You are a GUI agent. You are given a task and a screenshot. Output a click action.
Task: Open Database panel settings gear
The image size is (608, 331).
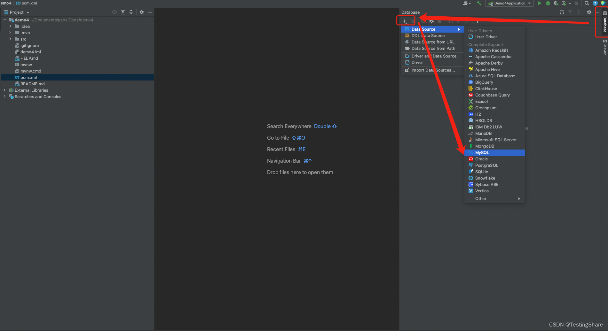pos(589,12)
